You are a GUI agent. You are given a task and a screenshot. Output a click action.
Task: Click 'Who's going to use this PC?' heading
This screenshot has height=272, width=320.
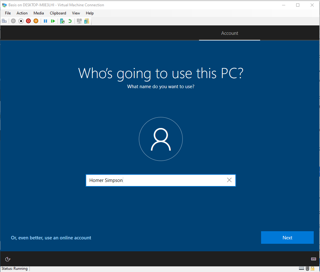(161, 73)
